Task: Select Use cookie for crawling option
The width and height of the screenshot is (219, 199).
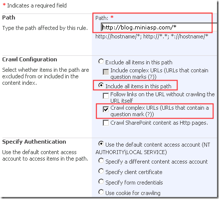Action: click(101, 192)
